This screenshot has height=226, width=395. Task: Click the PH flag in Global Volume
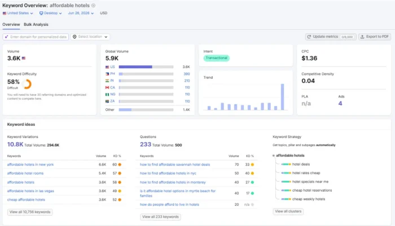(x=107, y=74)
